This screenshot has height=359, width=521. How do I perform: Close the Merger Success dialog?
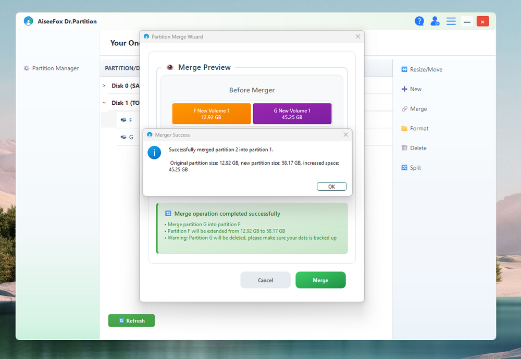coord(345,135)
